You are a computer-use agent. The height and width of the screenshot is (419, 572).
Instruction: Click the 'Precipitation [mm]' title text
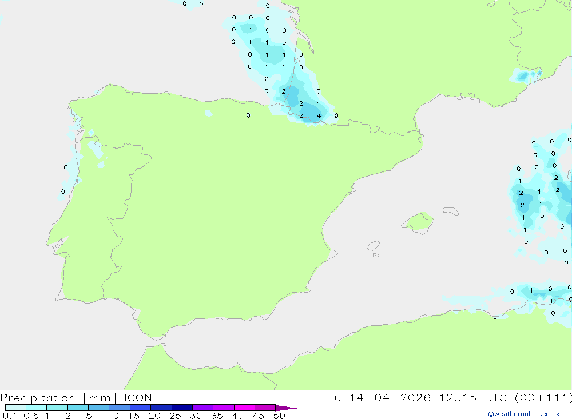[58, 398]
